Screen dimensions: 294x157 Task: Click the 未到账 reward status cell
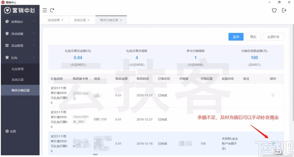[x=230, y=144]
